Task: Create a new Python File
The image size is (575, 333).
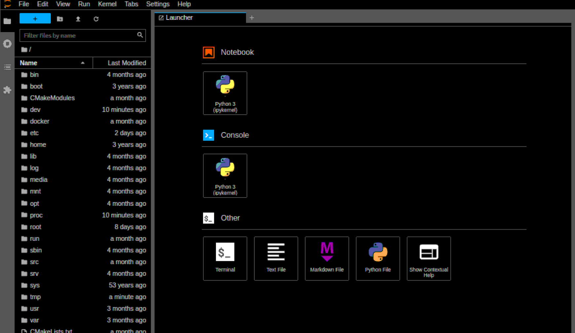Action: [x=378, y=258]
